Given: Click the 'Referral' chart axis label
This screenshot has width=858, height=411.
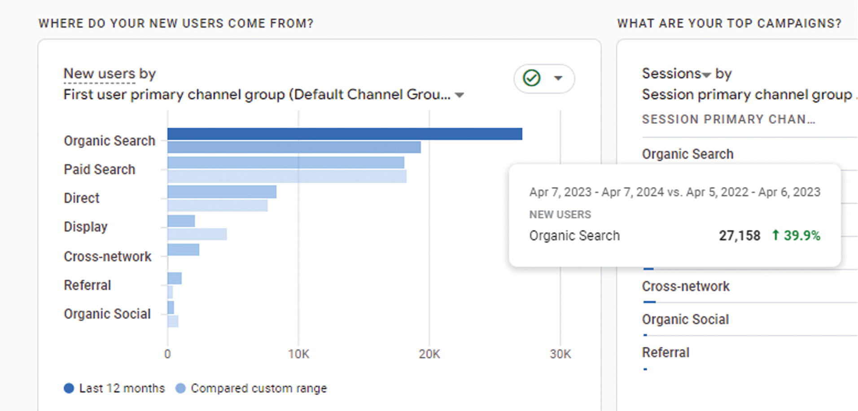Looking at the screenshot, I should pyautogui.click(x=88, y=285).
